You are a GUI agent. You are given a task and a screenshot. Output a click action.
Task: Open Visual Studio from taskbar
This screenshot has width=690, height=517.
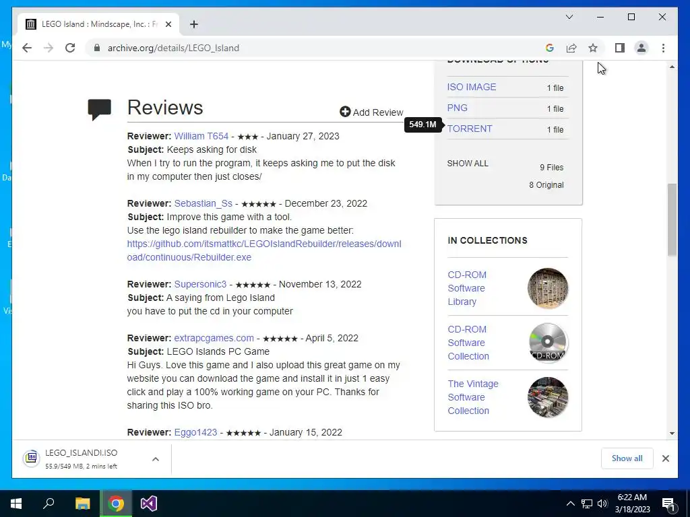(x=149, y=504)
